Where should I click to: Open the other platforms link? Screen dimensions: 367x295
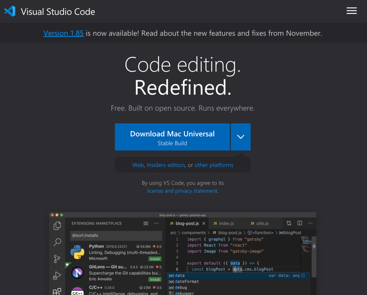(x=214, y=165)
